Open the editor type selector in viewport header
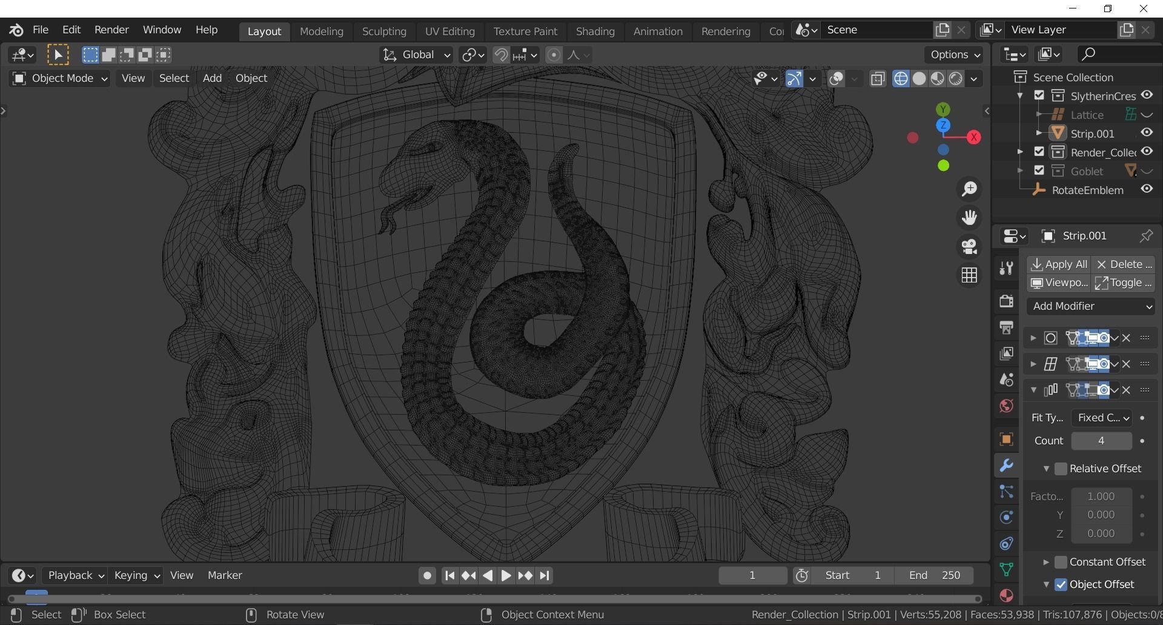 [x=22, y=55]
